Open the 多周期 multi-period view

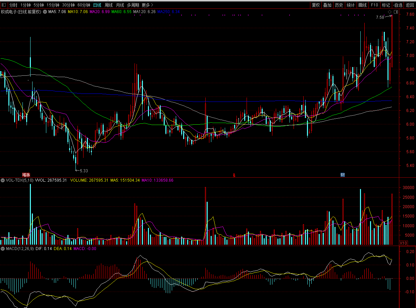[x=133, y=5]
